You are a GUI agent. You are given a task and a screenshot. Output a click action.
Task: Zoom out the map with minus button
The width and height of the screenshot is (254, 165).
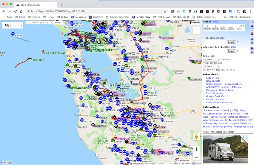(x=196, y=157)
